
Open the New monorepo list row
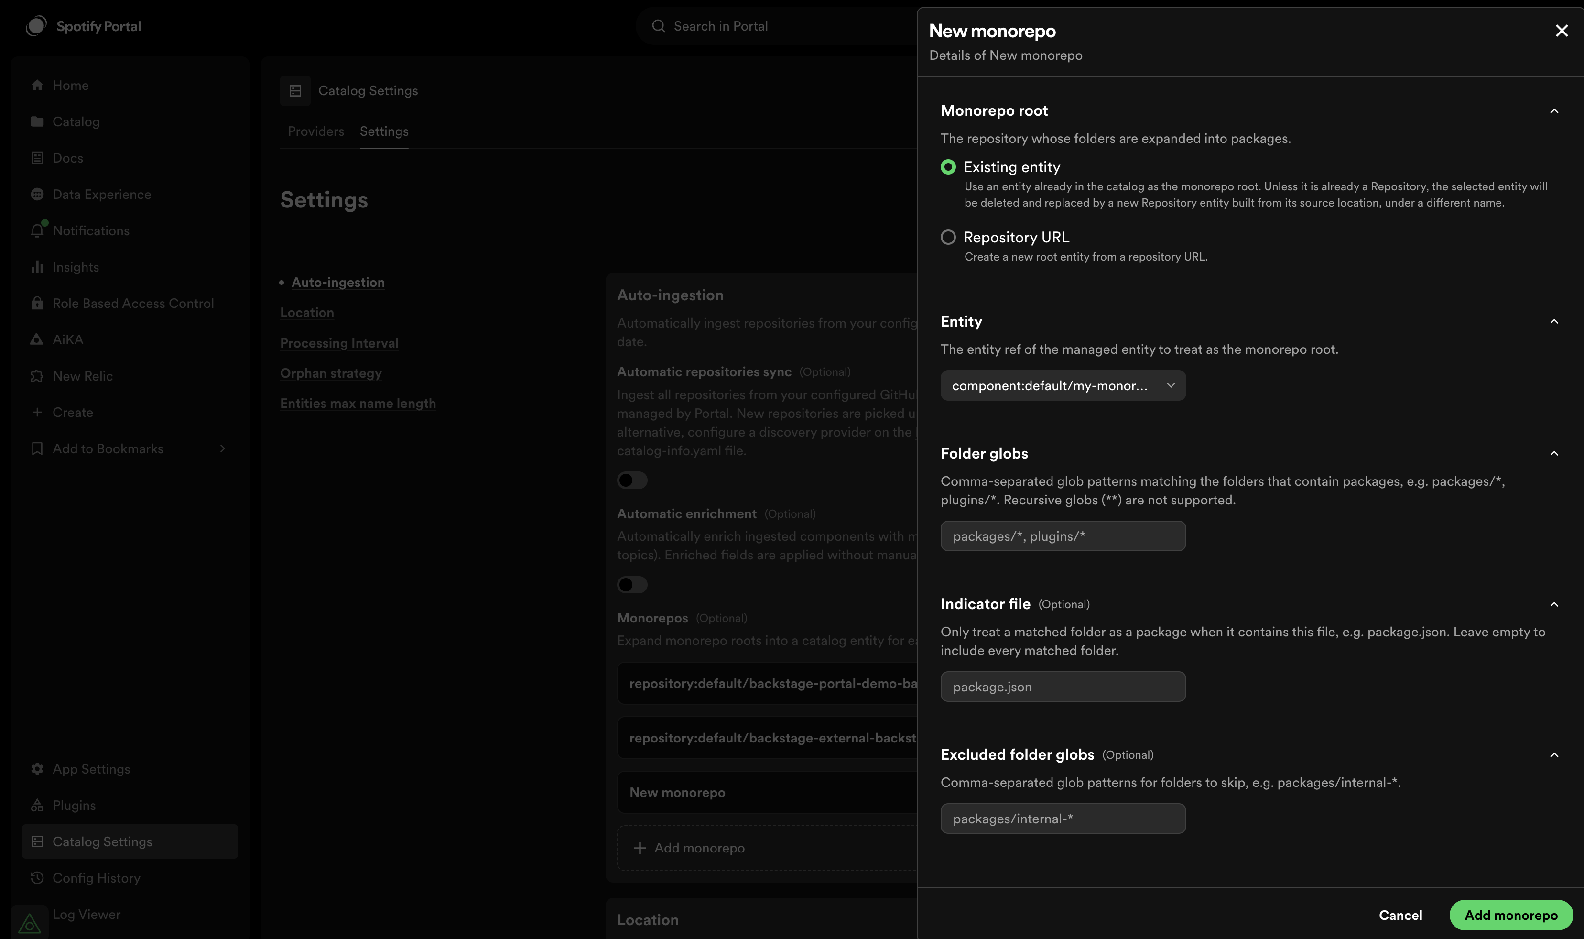[767, 792]
